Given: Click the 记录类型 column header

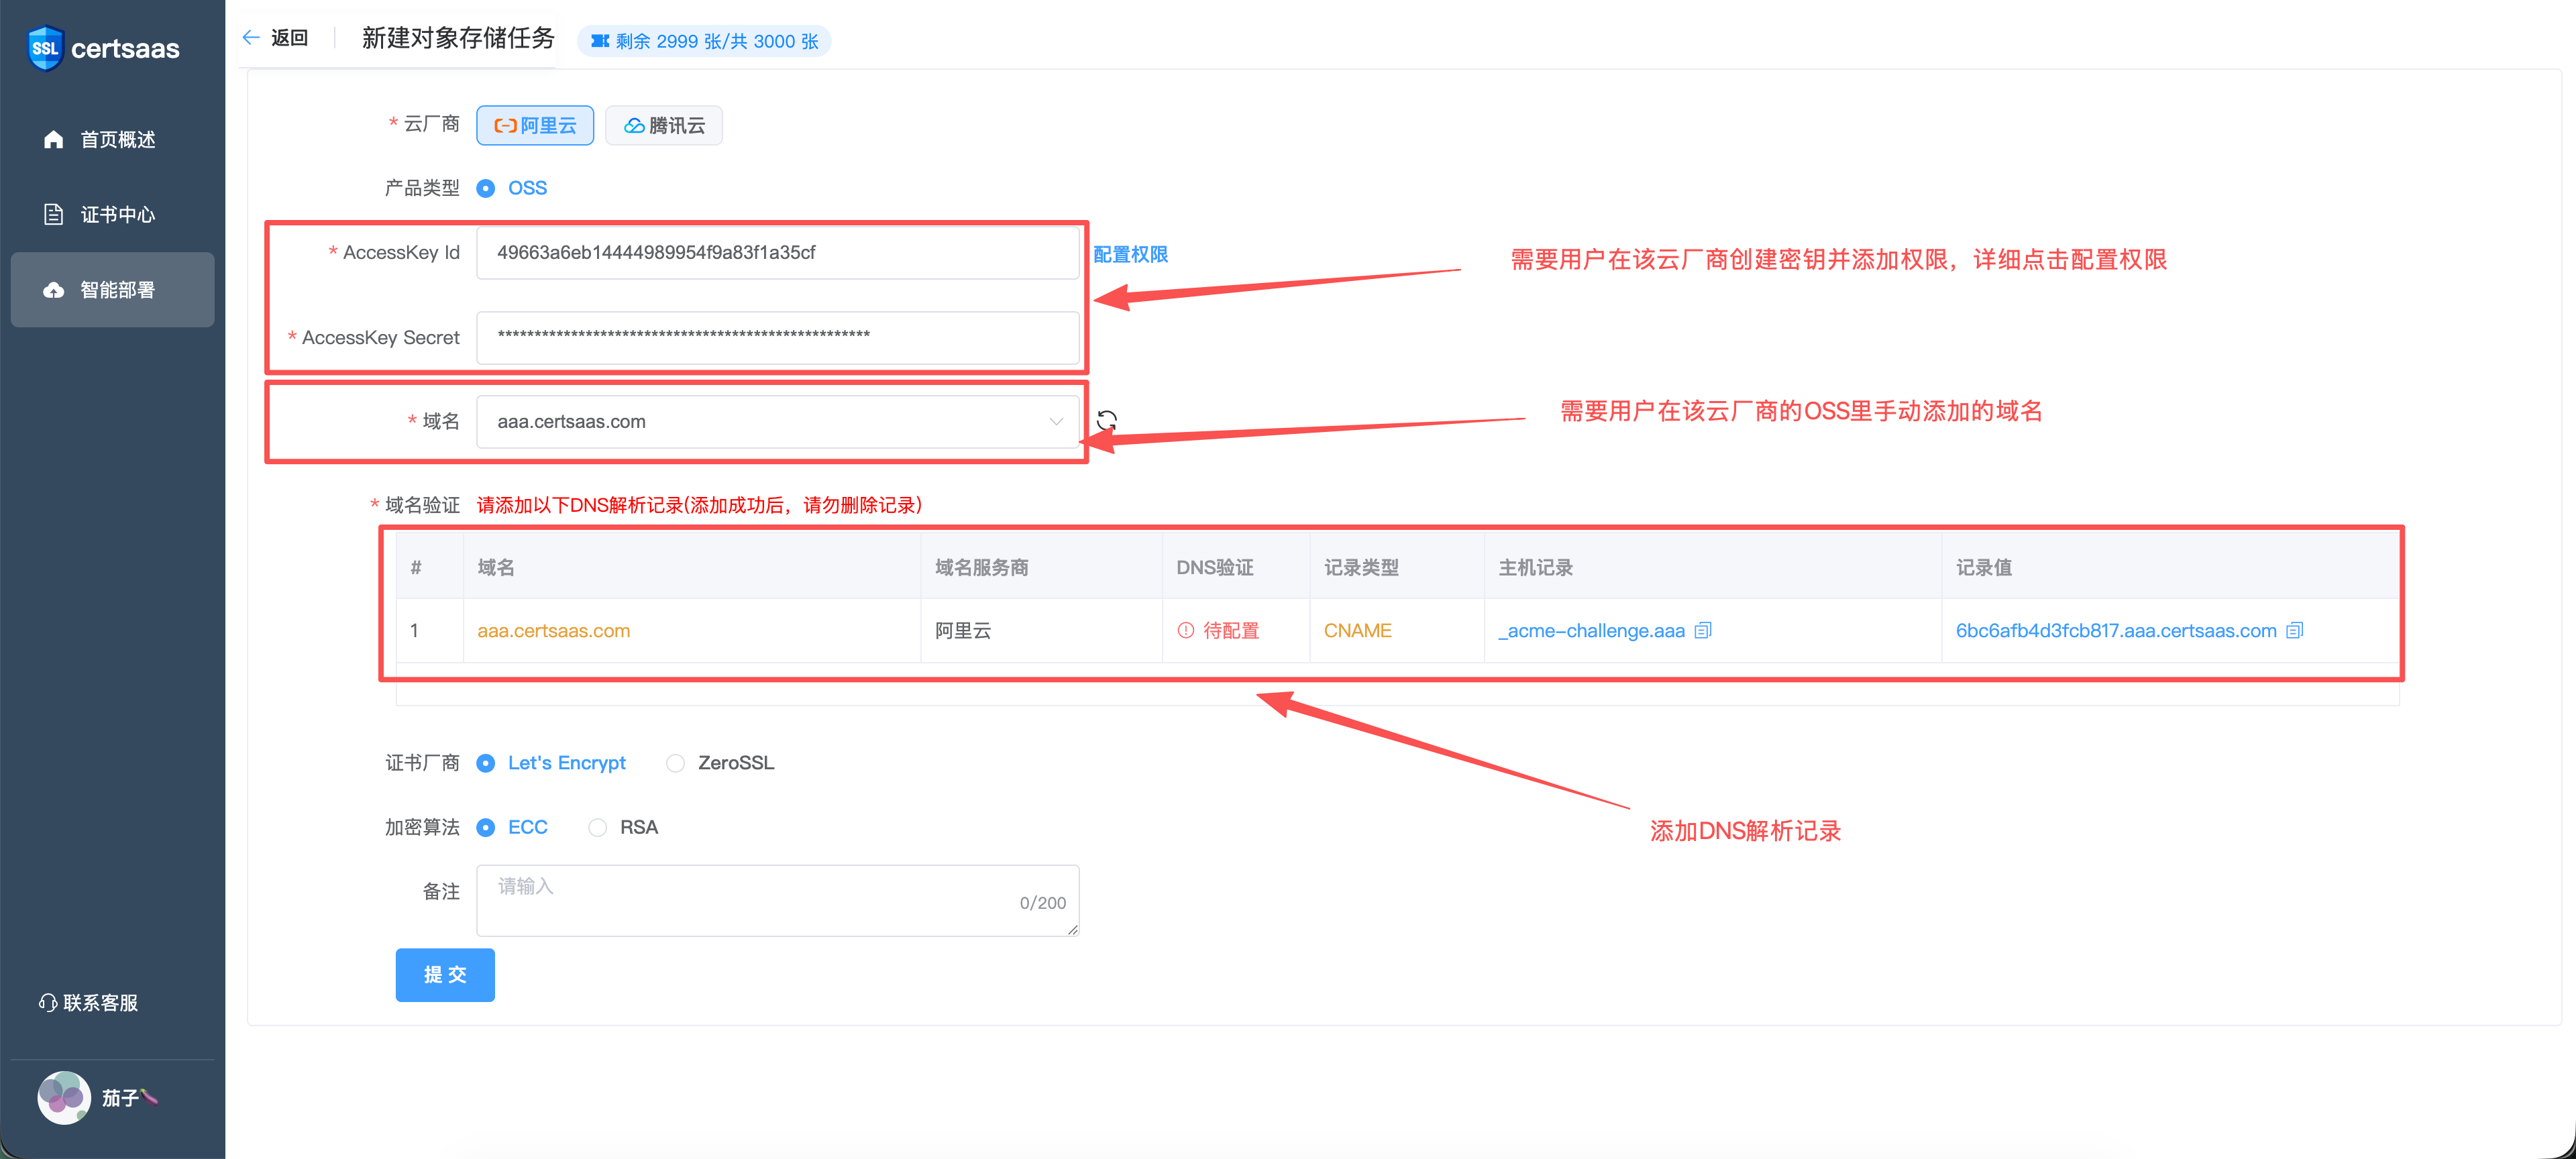Looking at the screenshot, I should pyautogui.click(x=1361, y=568).
